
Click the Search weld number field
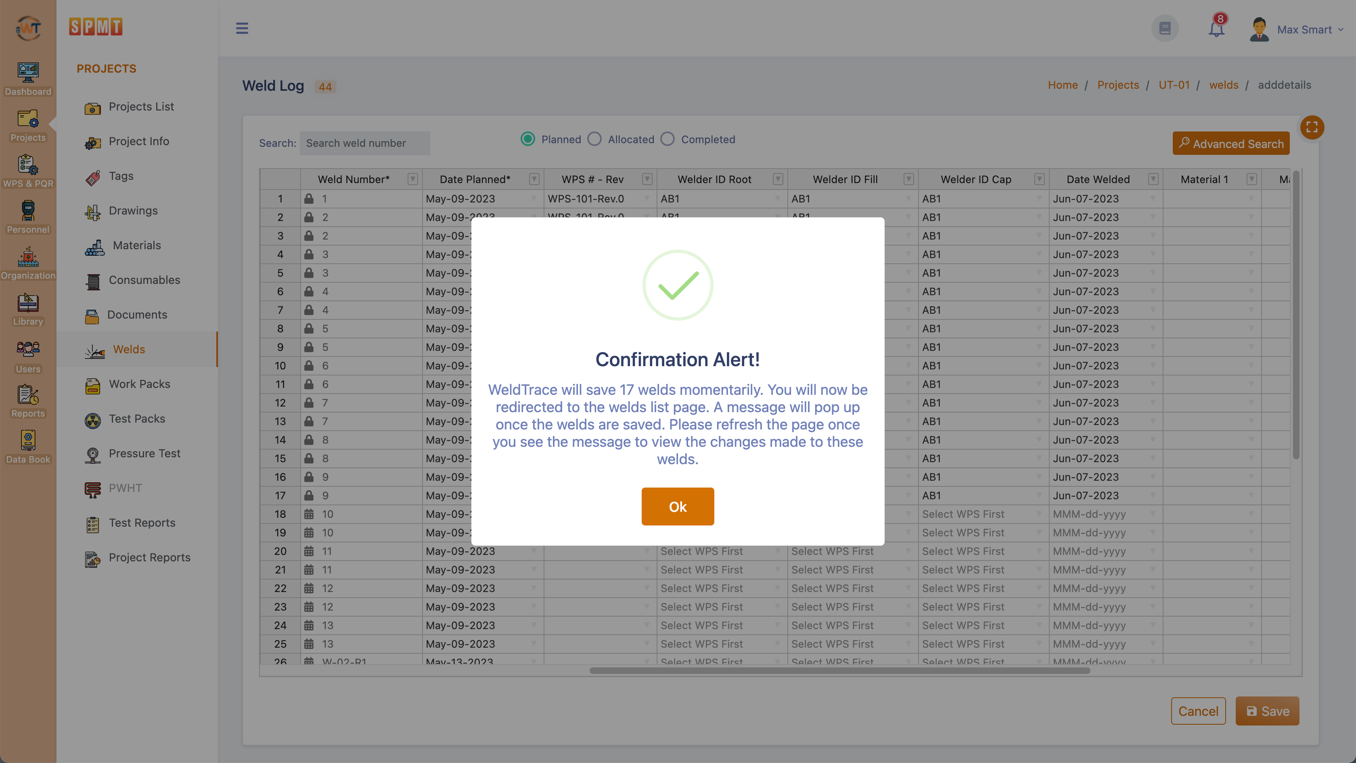coord(365,143)
